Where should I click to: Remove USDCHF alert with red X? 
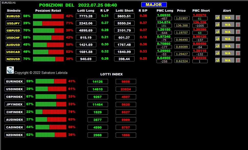[238, 39]
